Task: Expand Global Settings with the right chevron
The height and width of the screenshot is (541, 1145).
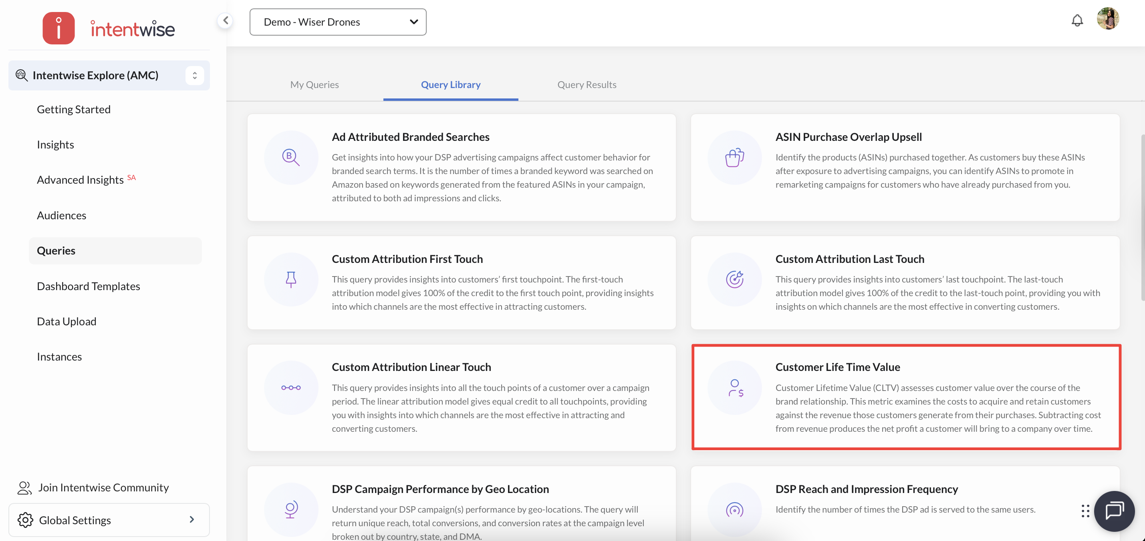Action: point(192,520)
